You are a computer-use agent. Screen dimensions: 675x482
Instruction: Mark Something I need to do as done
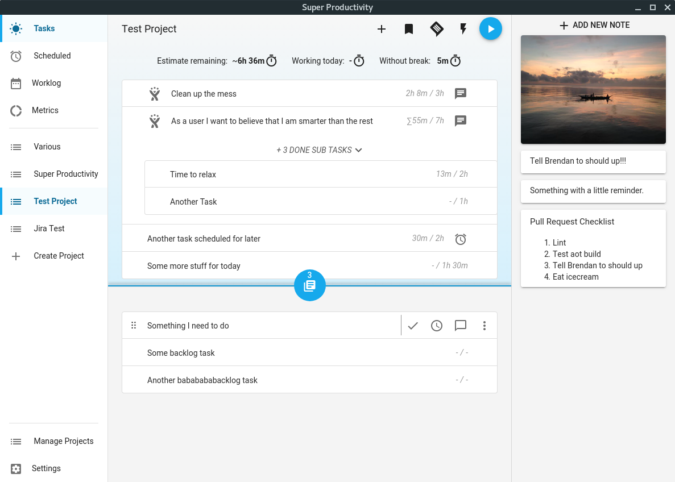[x=413, y=326]
